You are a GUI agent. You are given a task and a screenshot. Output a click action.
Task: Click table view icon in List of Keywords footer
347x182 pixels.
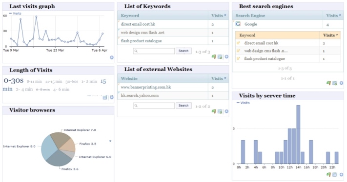(x=220, y=57)
